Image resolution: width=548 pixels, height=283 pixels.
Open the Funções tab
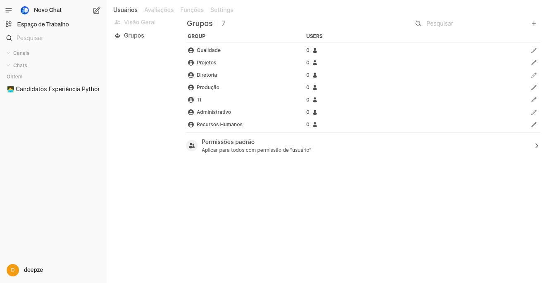(x=192, y=10)
